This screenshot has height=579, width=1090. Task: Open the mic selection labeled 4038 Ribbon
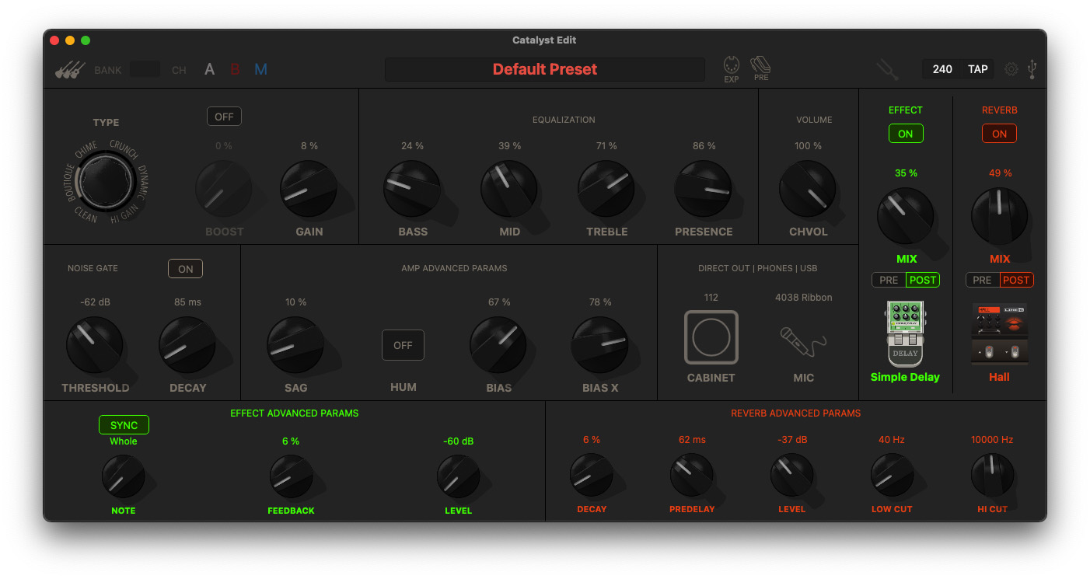coord(803,297)
